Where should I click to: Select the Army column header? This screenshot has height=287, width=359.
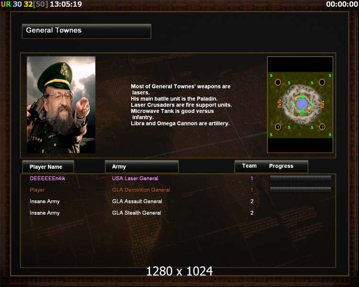pyautogui.click(x=142, y=166)
